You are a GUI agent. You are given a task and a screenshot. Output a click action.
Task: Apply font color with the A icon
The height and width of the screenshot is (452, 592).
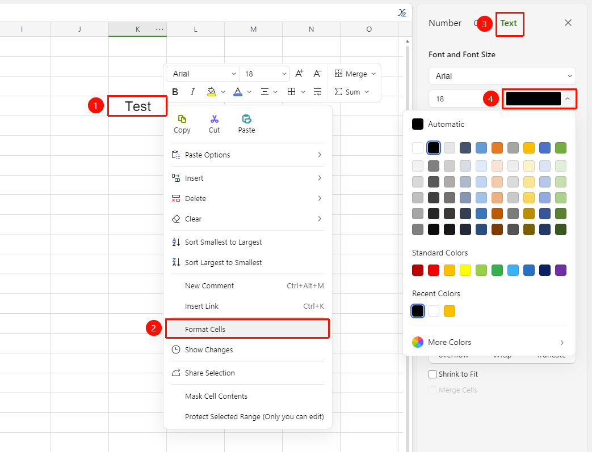[x=237, y=92]
